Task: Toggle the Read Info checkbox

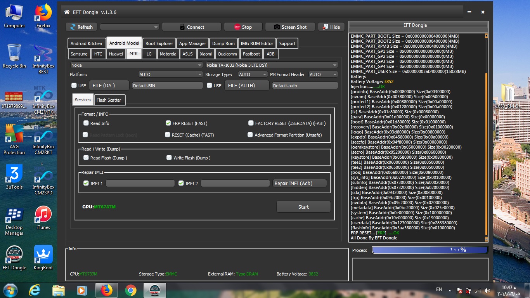Action: pos(86,123)
